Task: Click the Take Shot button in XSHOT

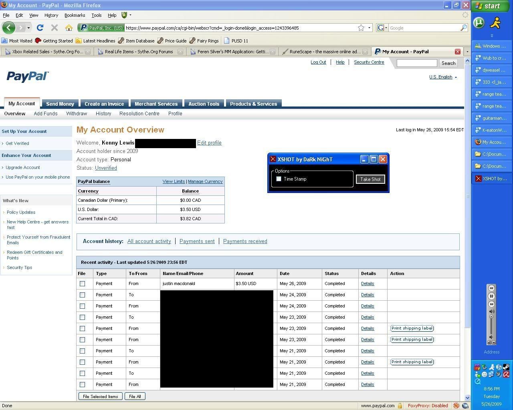Action: (370, 179)
